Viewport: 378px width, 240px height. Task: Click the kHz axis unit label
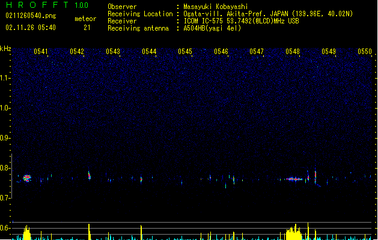coord(5,49)
